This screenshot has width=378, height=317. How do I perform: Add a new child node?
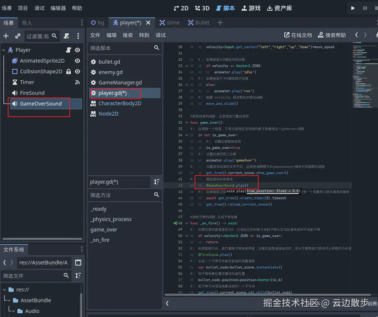pos(6,36)
